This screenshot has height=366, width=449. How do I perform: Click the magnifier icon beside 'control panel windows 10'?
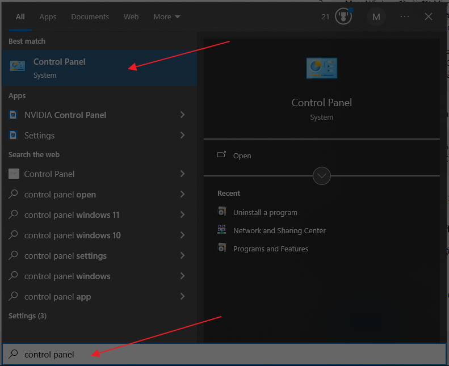coord(13,235)
